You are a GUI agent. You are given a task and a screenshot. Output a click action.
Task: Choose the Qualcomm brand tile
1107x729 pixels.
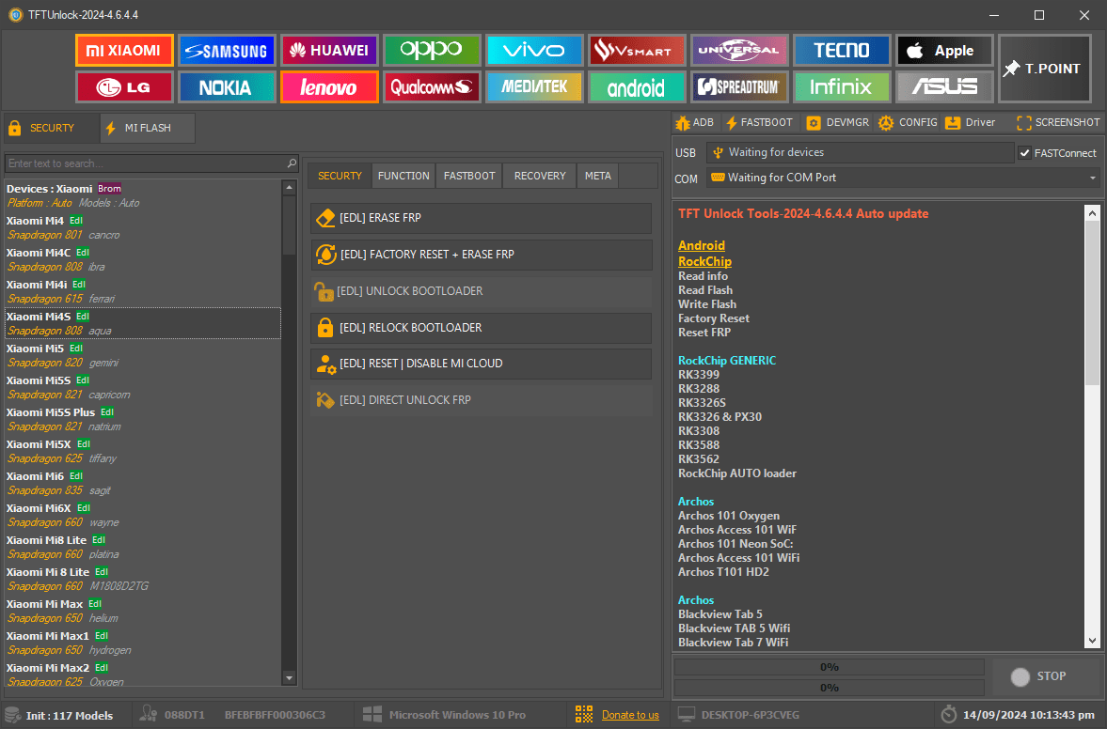point(431,87)
